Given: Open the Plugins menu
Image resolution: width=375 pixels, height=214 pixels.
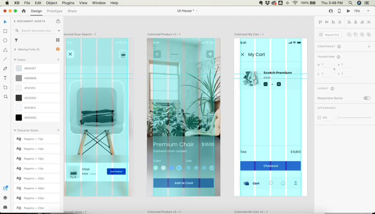Looking at the screenshot, I should pyautogui.click(x=68, y=3).
